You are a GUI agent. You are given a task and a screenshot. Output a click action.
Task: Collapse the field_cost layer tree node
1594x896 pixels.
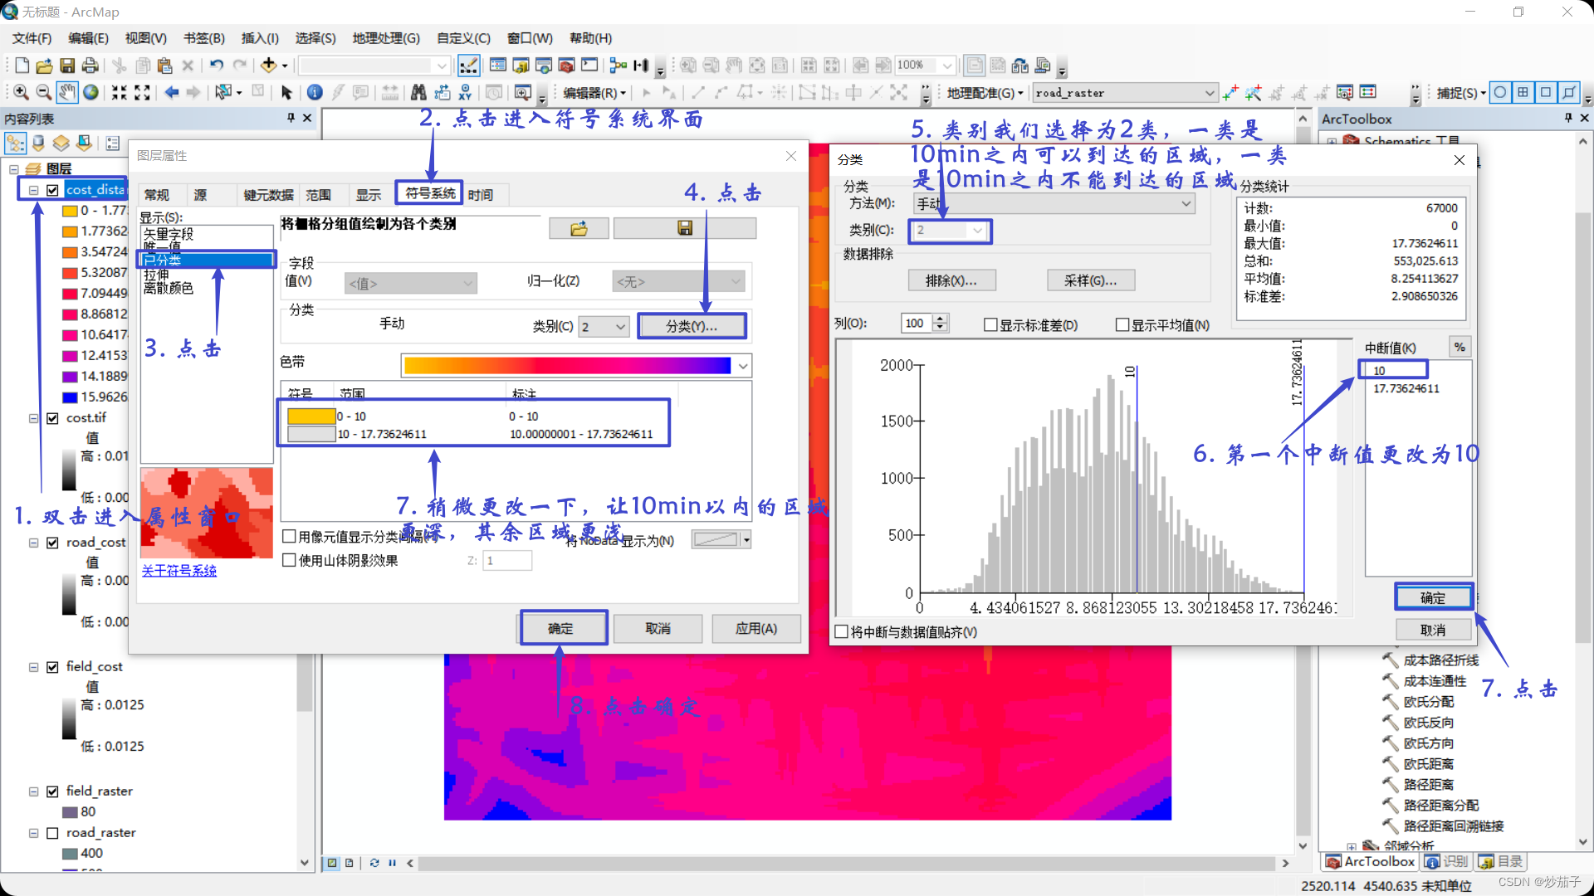34,667
